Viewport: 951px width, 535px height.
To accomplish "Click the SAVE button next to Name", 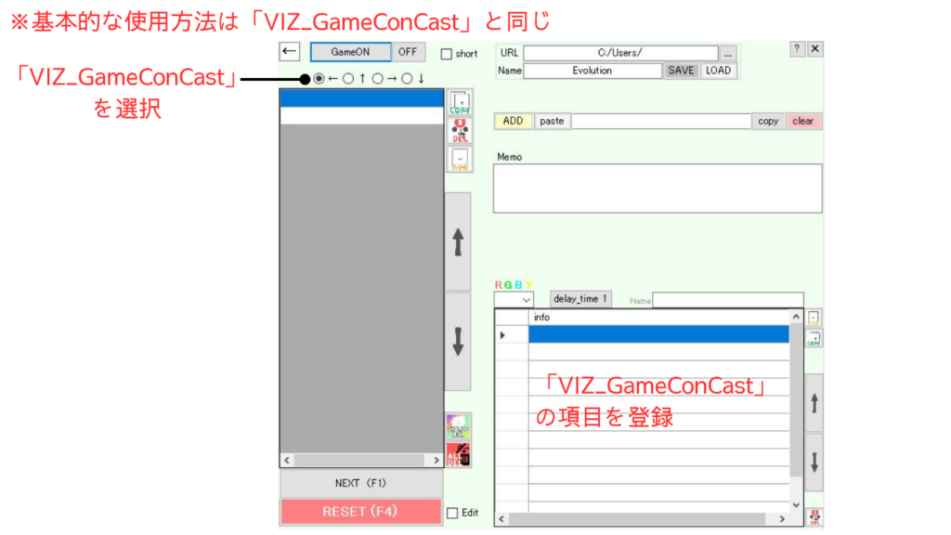I will [682, 71].
